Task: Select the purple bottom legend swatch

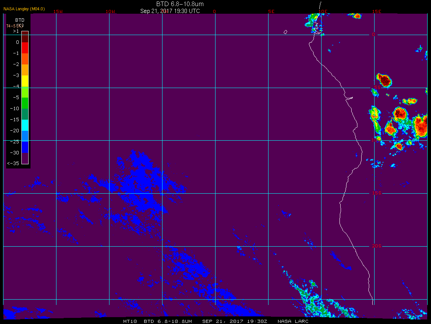Action: coord(25,158)
